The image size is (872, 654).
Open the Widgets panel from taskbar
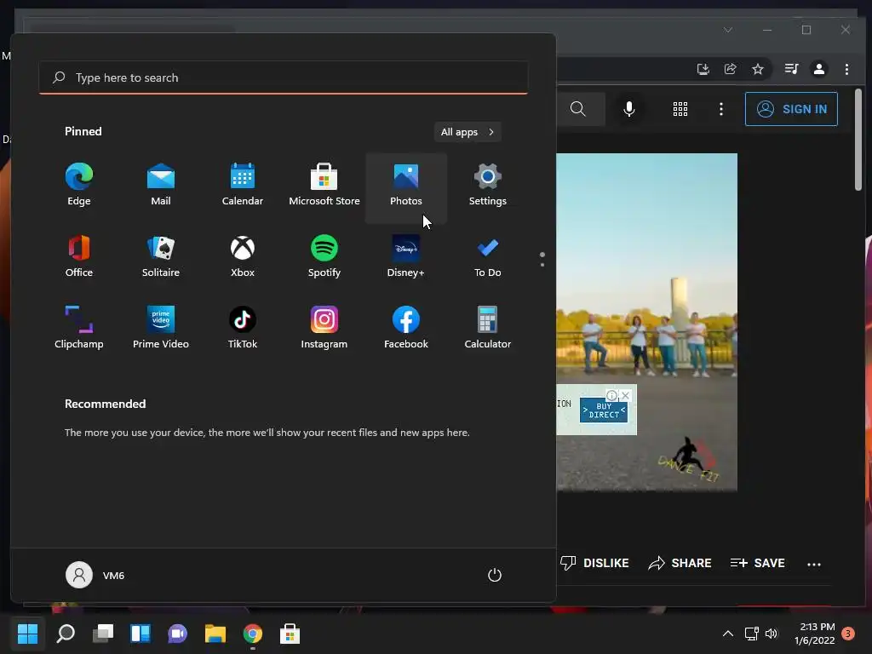(x=141, y=634)
